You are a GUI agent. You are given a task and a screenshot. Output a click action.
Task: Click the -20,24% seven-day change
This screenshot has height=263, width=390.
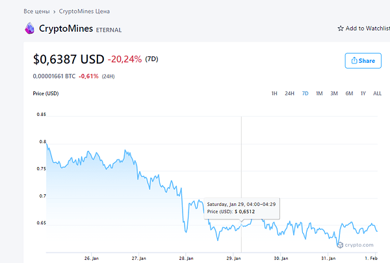point(125,59)
